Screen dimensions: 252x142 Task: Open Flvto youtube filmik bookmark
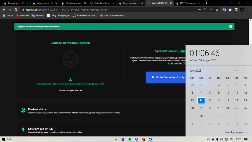(x=113, y=16)
